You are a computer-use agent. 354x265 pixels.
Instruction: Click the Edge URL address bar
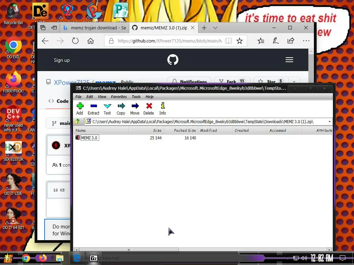coord(170,41)
